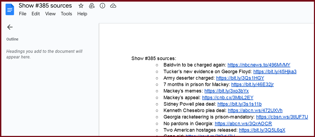
Task: Open the document info icon
Action: click(102, 6)
